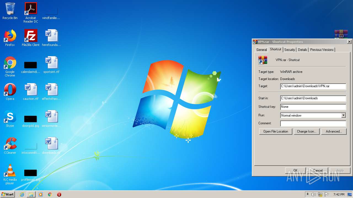The width and height of the screenshot is (353, 198).
Task: Click the Comment text field
Action: tap(313, 123)
